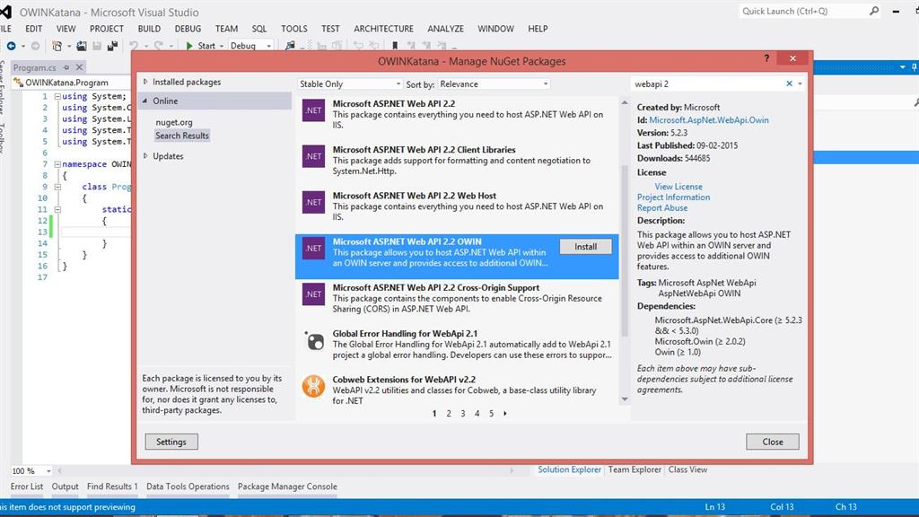Click the NuGet dialog help question mark
This screenshot has width=919, height=517.
coord(766,58)
